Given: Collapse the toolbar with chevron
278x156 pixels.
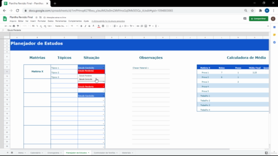Looking at the screenshot, I should click(268, 26).
